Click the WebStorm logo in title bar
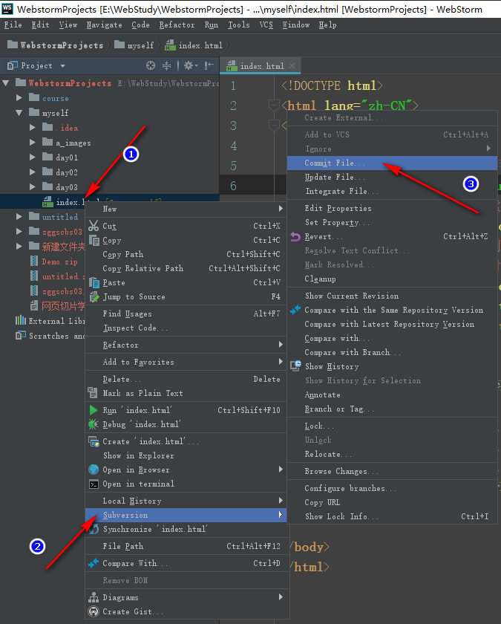Viewport: 501px width, 624px height. (7, 9)
